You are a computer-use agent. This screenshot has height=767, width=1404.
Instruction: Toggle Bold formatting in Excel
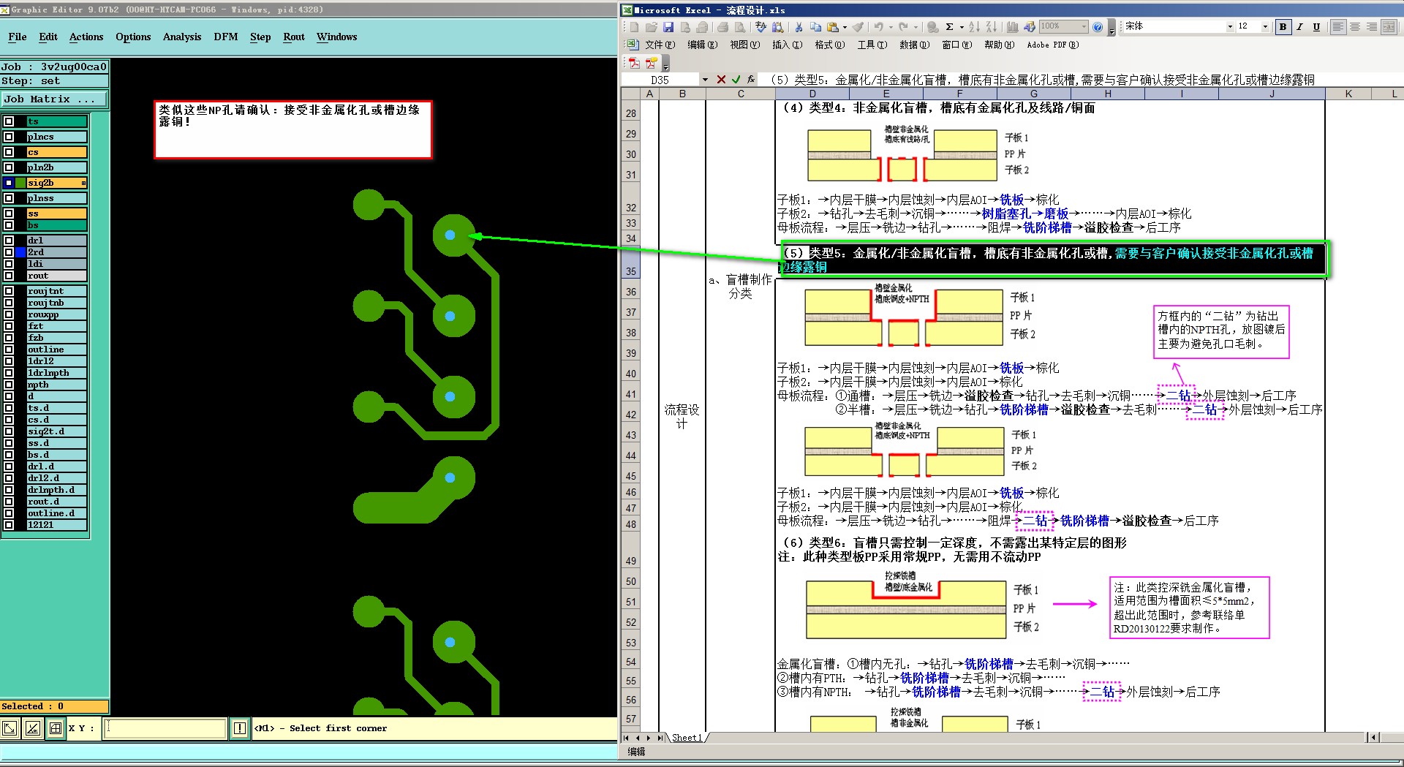(x=1283, y=27)
